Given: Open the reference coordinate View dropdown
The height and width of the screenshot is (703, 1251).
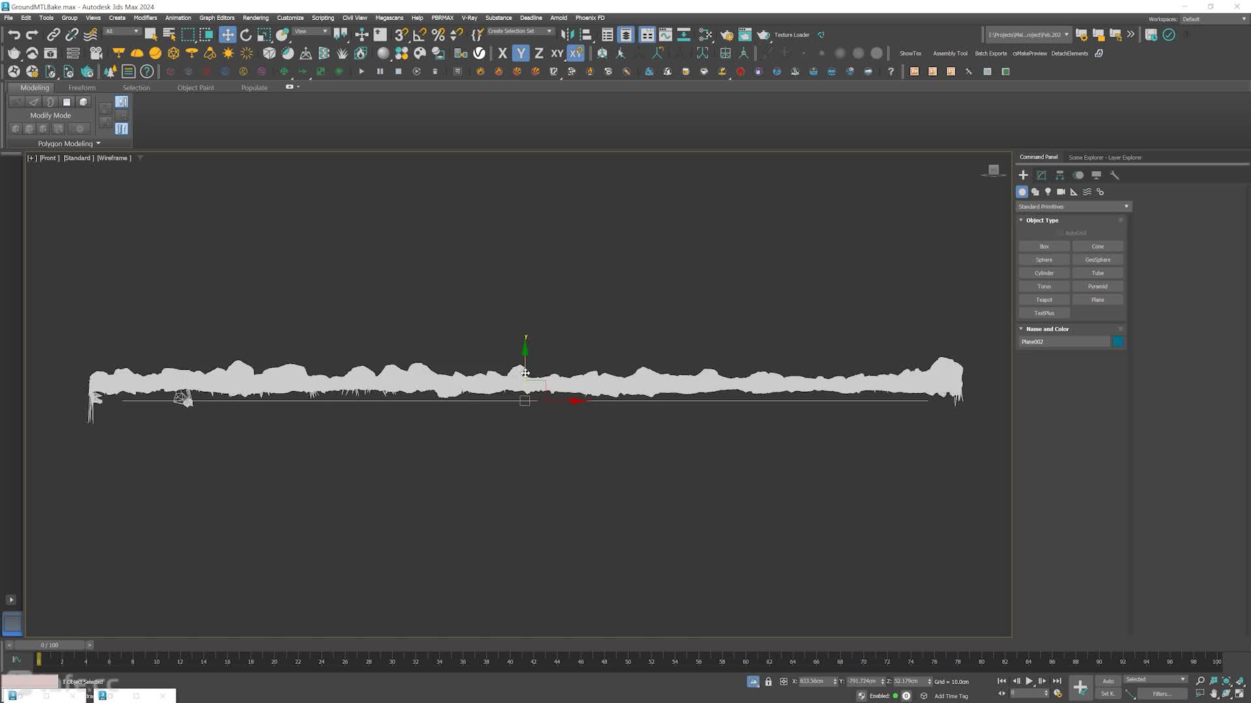Looking at the screenshot, I should [311, 31].
